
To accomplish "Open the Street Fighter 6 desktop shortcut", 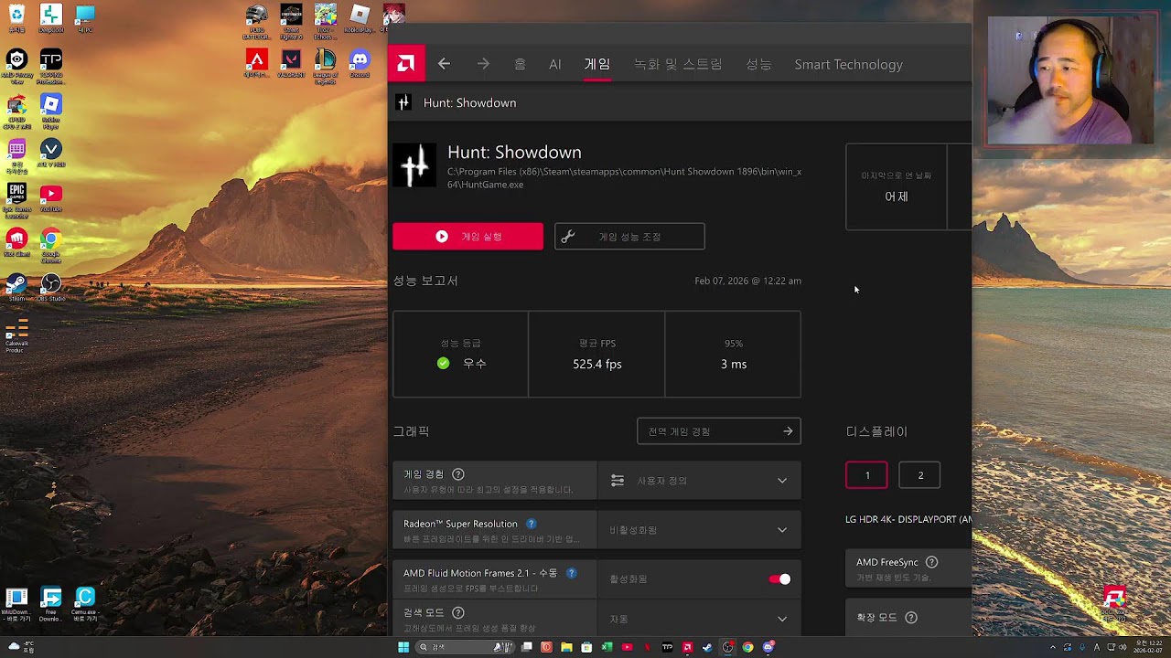I will tap(291, 22).
